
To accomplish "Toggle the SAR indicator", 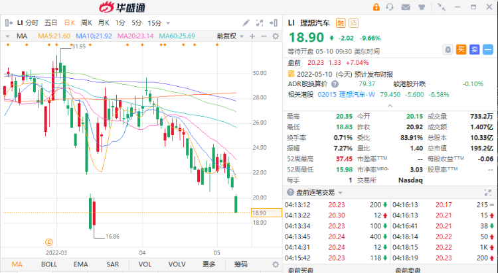I will (112, 264).
